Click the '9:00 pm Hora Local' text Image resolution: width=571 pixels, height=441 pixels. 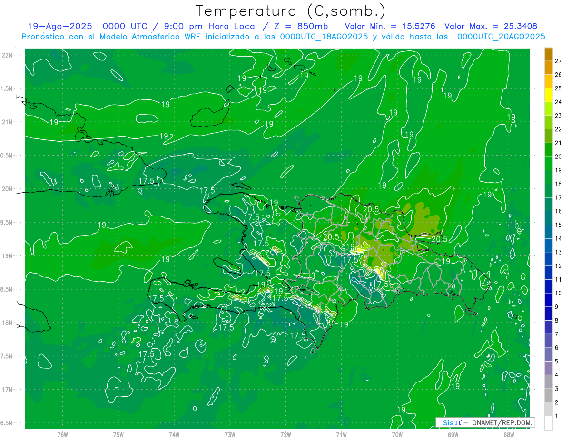click(x=210, y=26)
